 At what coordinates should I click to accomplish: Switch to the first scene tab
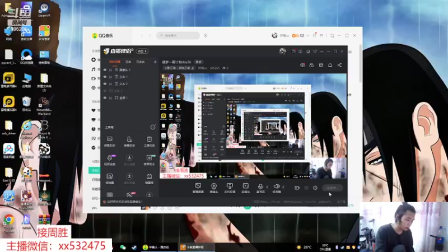115,62
